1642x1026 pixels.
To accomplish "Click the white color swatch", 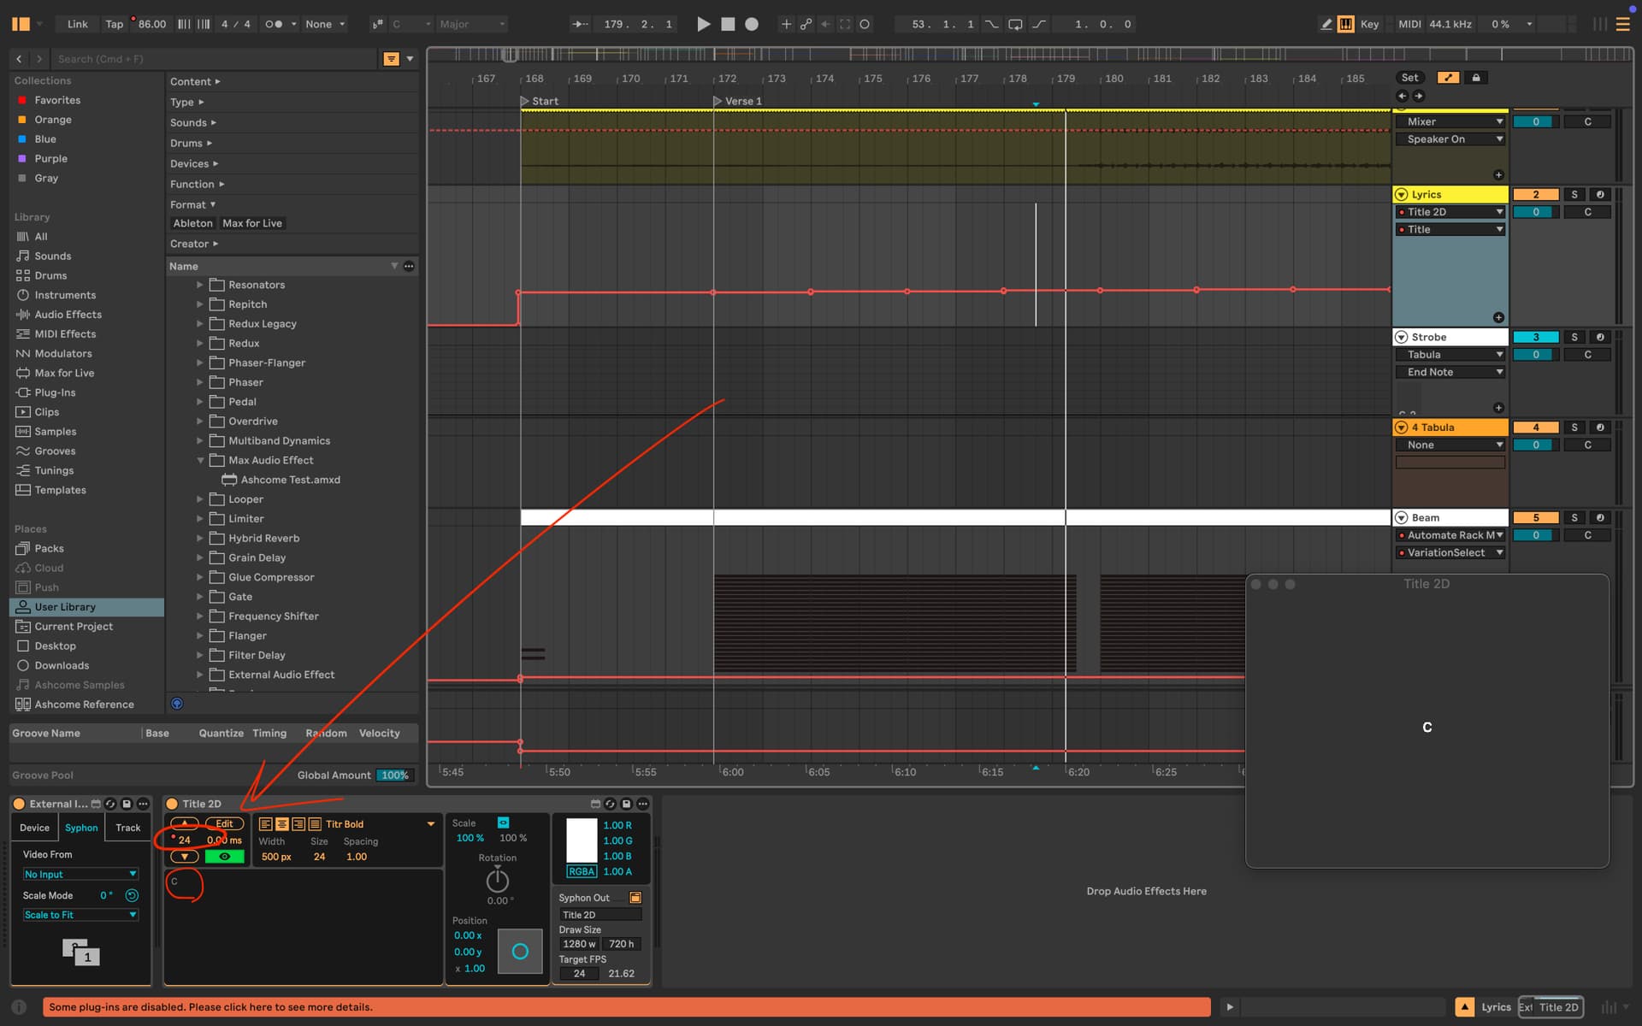I will [x=582, y=840].
